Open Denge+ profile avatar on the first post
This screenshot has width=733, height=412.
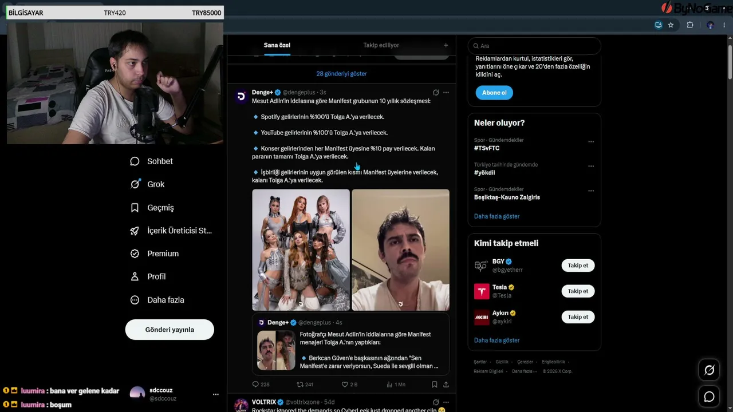click(x=242, y=96)
